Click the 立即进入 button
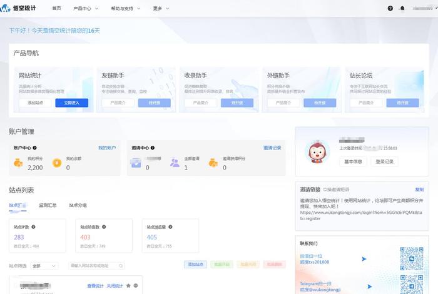The image size is (438, 294). (x=72, y=103)
